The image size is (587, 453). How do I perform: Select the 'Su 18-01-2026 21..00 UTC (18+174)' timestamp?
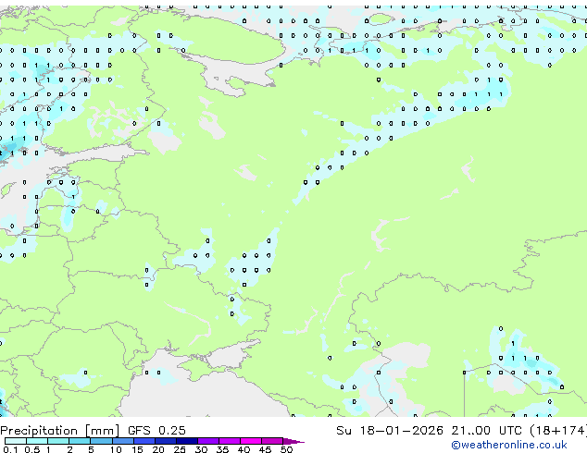click(461, 430)
